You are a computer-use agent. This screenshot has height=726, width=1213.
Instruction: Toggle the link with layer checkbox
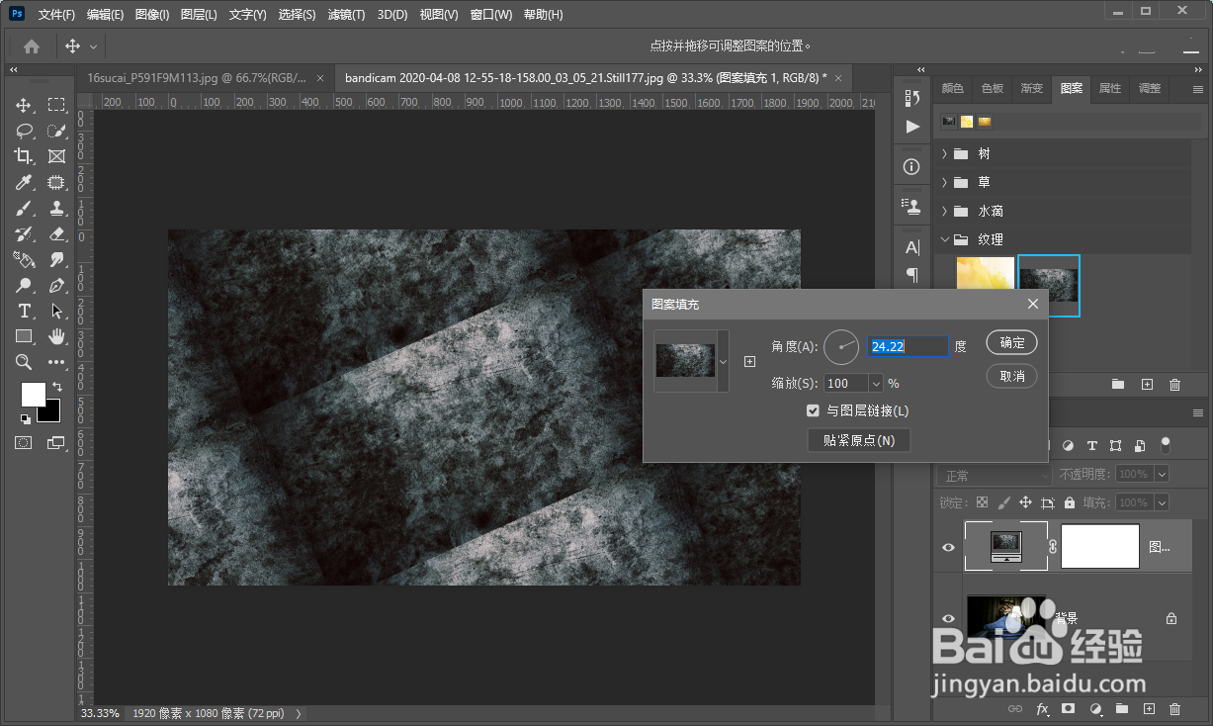[814, 410]
